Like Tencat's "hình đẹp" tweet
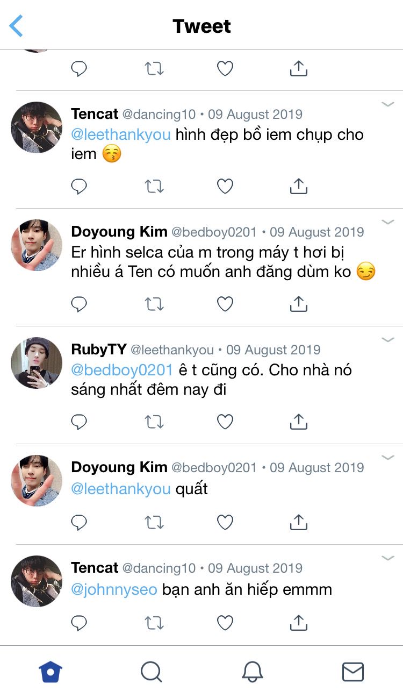 tap(225, 186)
